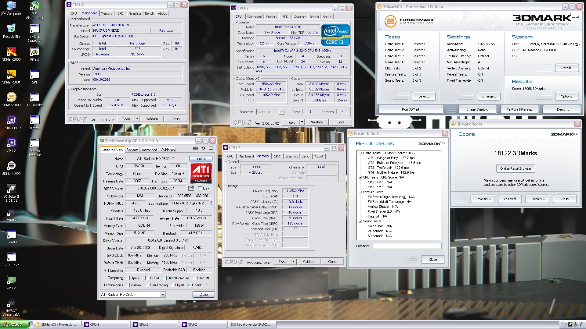
Task: Toggle PhysX checkbox
Action: [x=172, y=285]
